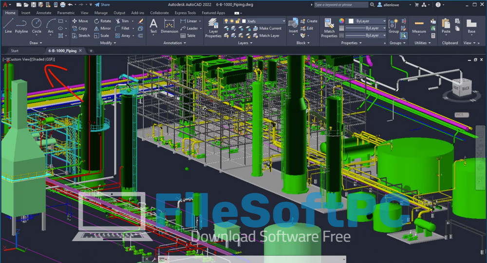
Task: Activate the Stretch command
Action: tap(81, 35)
